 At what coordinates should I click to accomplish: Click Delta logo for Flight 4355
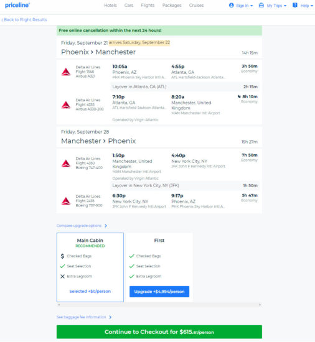(x=66, y=105)
